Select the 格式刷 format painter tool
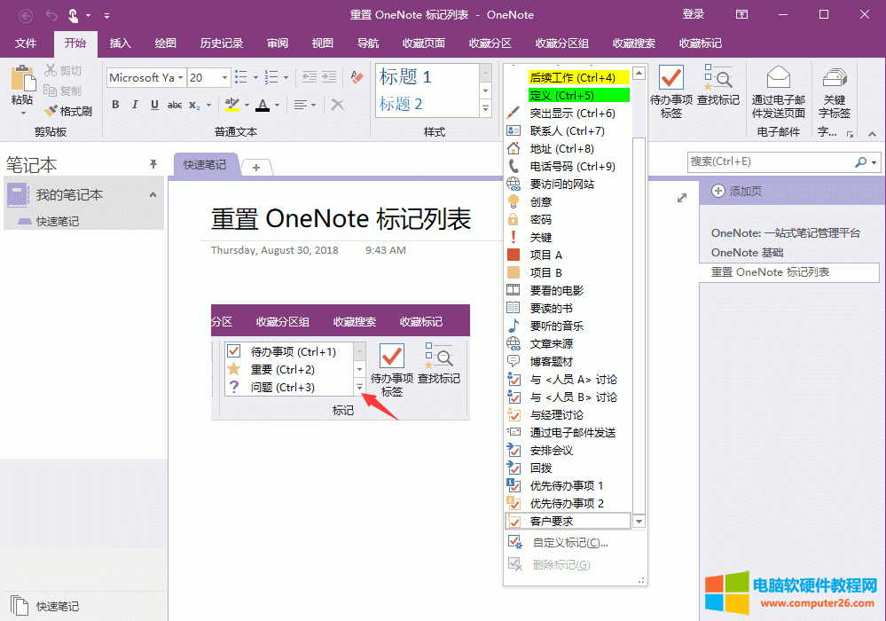Screen dimensions: 886x621 [67, 110]
